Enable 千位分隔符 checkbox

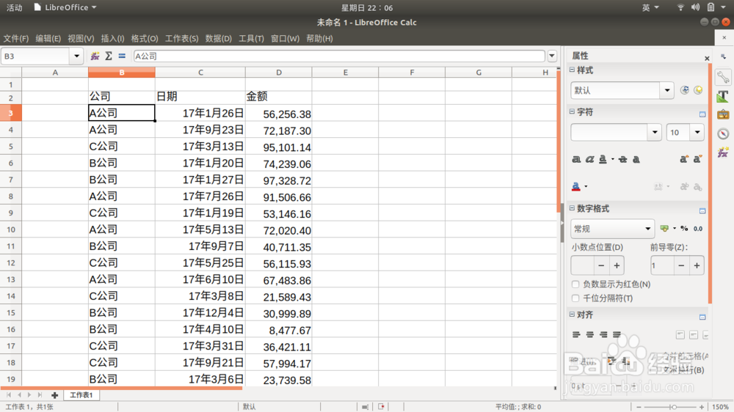point(575,298)
